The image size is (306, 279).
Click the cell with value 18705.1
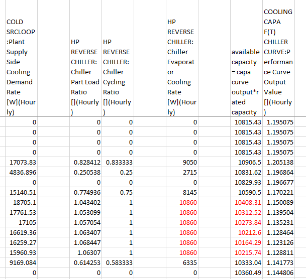21,202
